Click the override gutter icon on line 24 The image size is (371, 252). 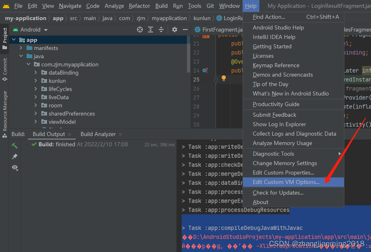pyautogui.click(x=205, y=70)
